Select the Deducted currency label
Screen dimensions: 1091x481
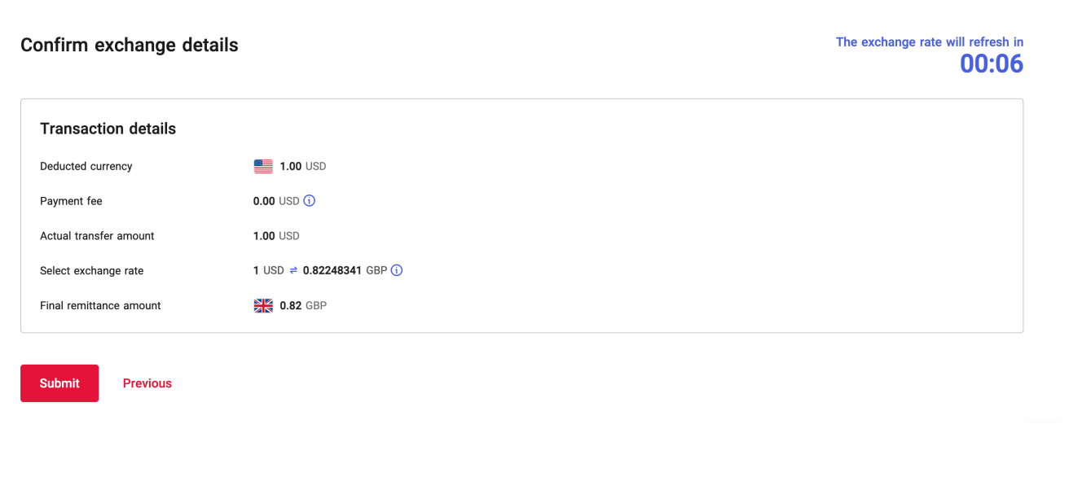(x=86, y=166)
